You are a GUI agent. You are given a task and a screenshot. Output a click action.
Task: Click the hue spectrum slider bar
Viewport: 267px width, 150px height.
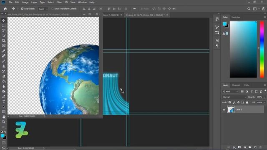(x=262, y=50)
